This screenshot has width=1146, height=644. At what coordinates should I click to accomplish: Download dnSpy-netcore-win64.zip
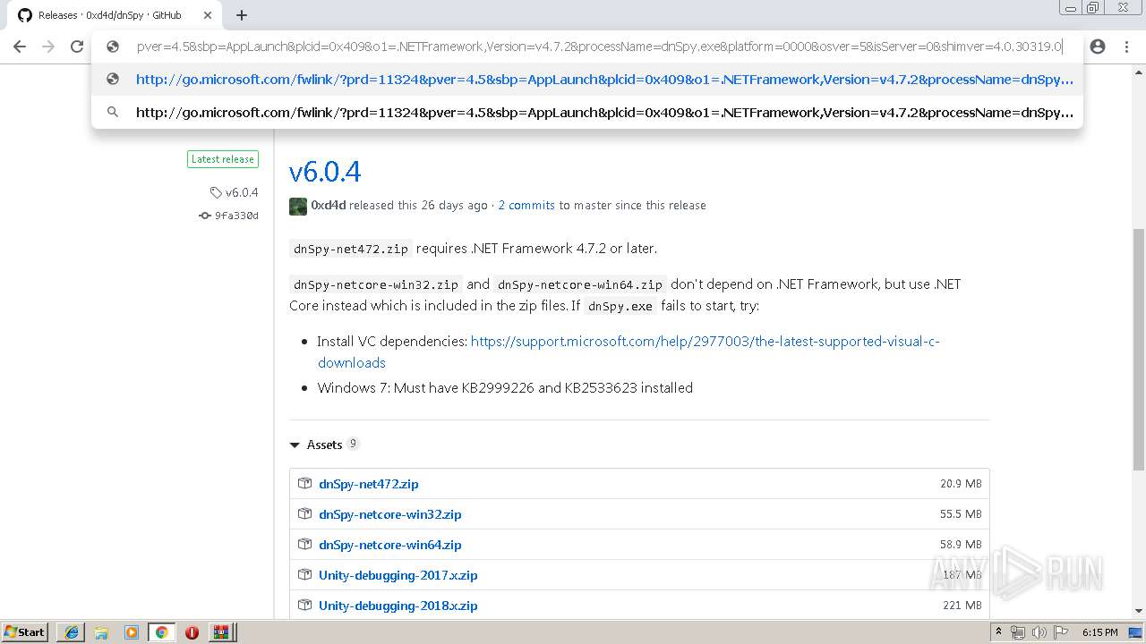click(x=390, y=545)
